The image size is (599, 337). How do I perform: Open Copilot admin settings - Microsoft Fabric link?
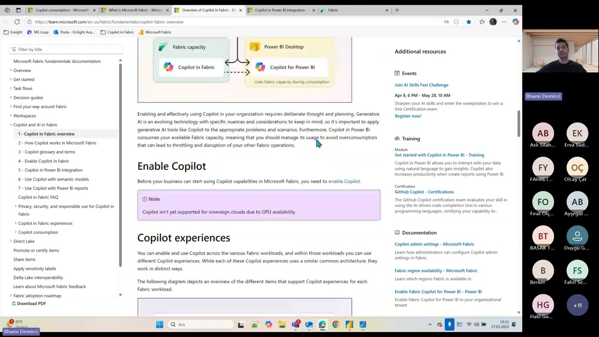(x=434, y=244)
